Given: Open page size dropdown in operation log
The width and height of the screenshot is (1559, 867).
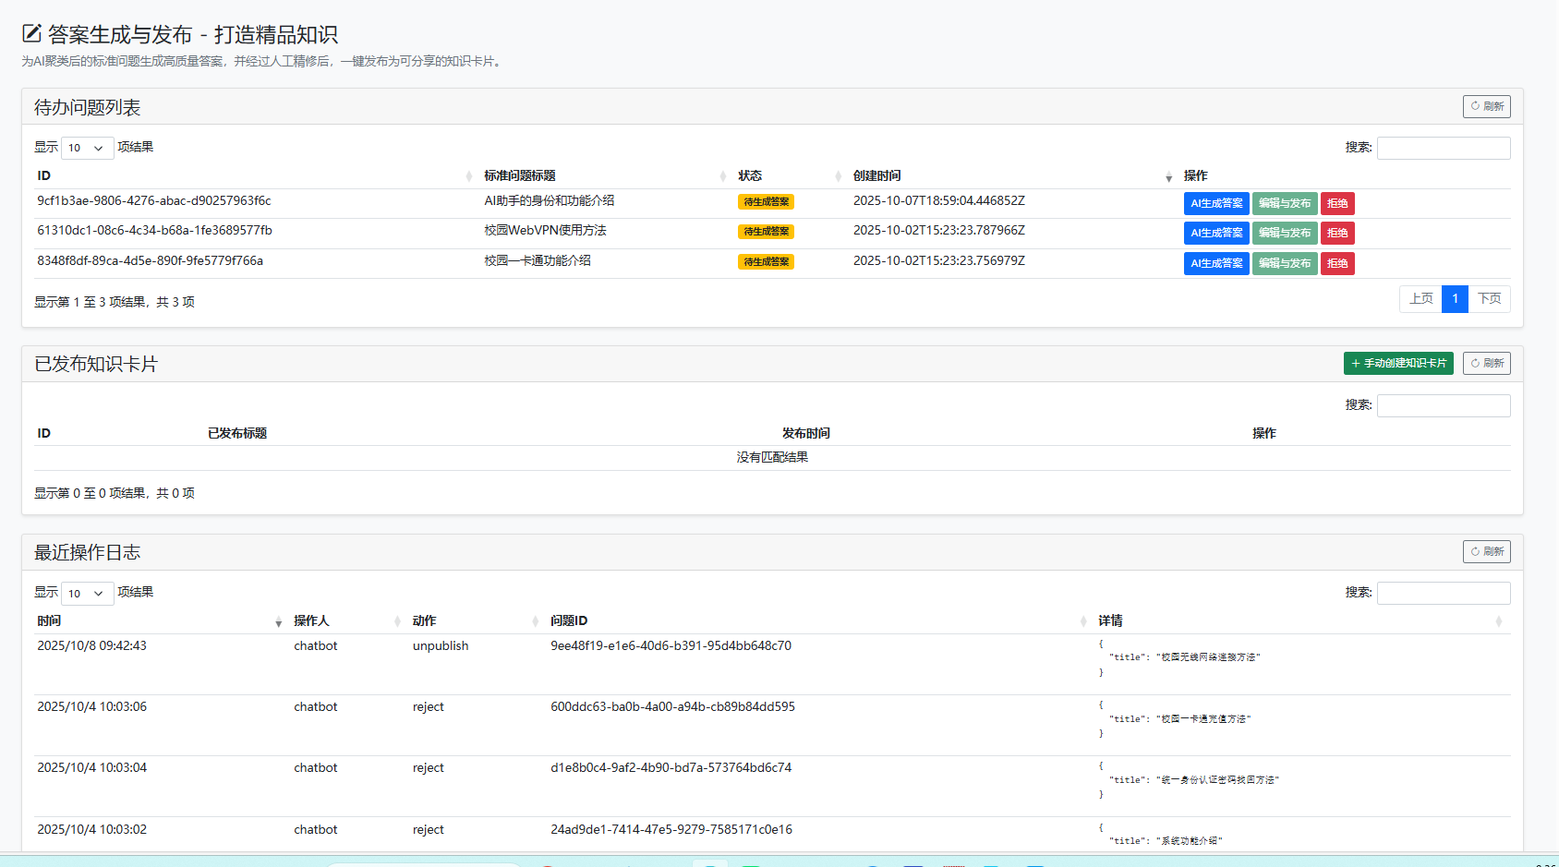Looking at the screenshot, I should tap(87, 593).
